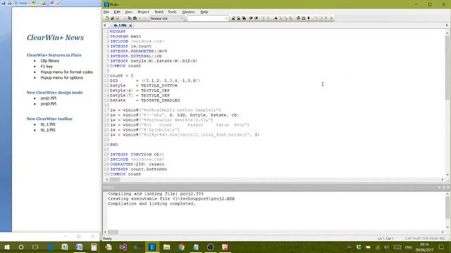Open Word from the taskbar
The height and width of the screenshot is (253, 451).
pyautogui.click(x=79, y=247)
